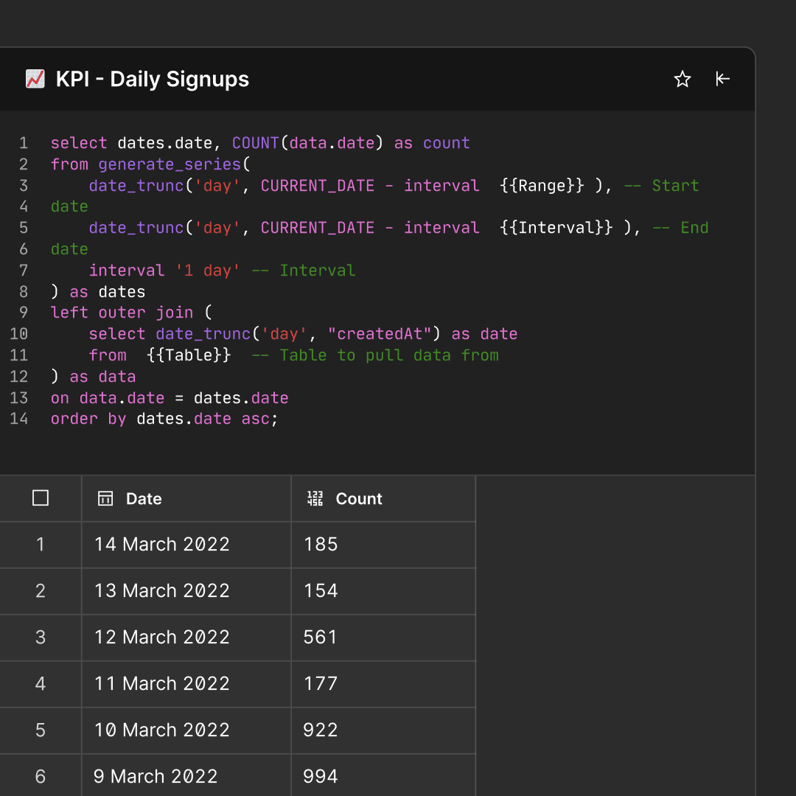Select the 12 March 2022 date cell
796x796 pixels.
[186, 638]
